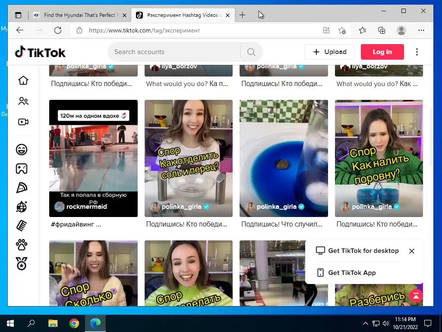Focus the Search accounts field
Image resolution: width=442 pixels, height=332 pixels.
pos(175,52)
